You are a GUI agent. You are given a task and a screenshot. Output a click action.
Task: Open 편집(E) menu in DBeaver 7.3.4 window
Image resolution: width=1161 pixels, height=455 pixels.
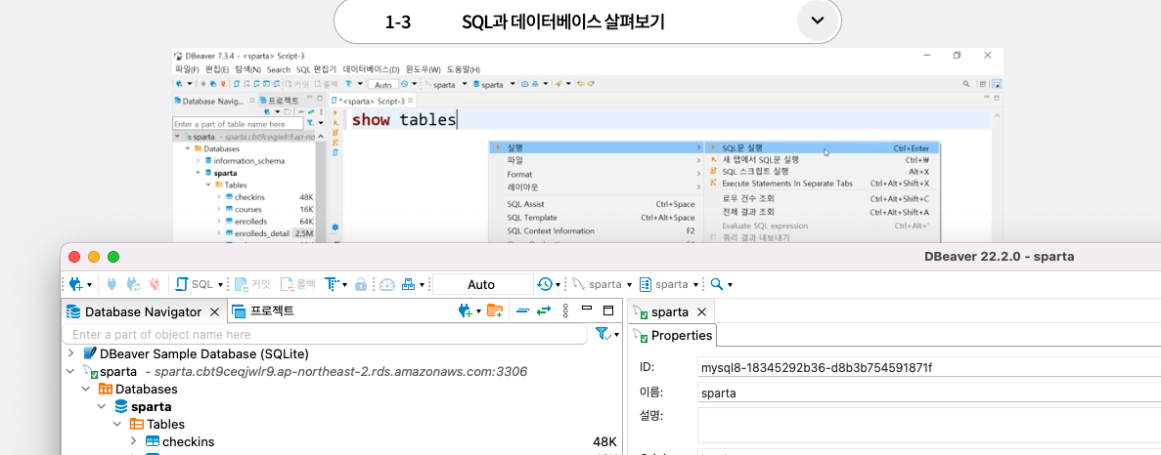(x=218, y=68)
